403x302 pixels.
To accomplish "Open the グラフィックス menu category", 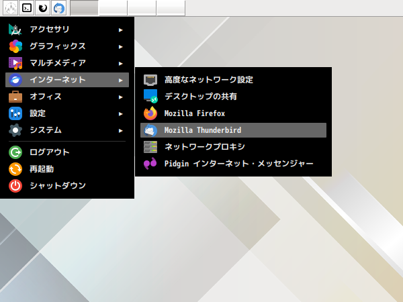I will pyautogui.click(x=67, y=46).
